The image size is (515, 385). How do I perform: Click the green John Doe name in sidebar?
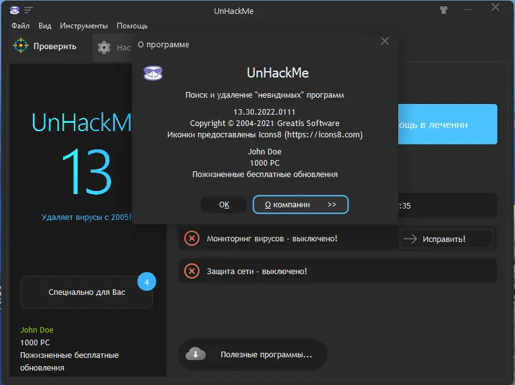(x=37, y=330)
